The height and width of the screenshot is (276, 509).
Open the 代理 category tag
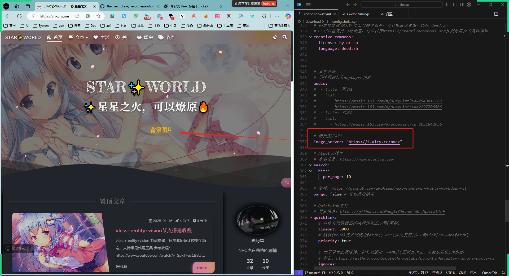point(122,267)
